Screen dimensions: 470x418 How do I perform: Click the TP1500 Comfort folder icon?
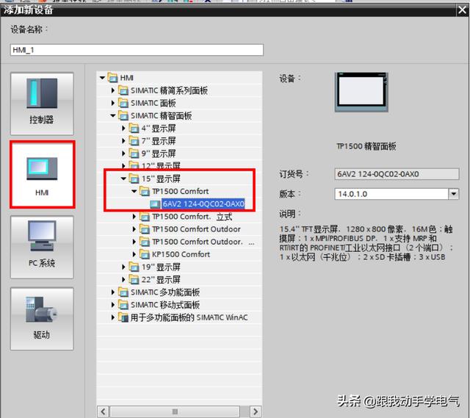tap(145, 191)
